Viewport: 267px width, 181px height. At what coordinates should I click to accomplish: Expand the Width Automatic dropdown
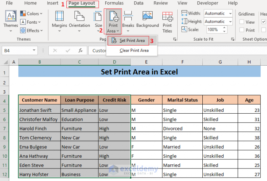coord(230,13)
